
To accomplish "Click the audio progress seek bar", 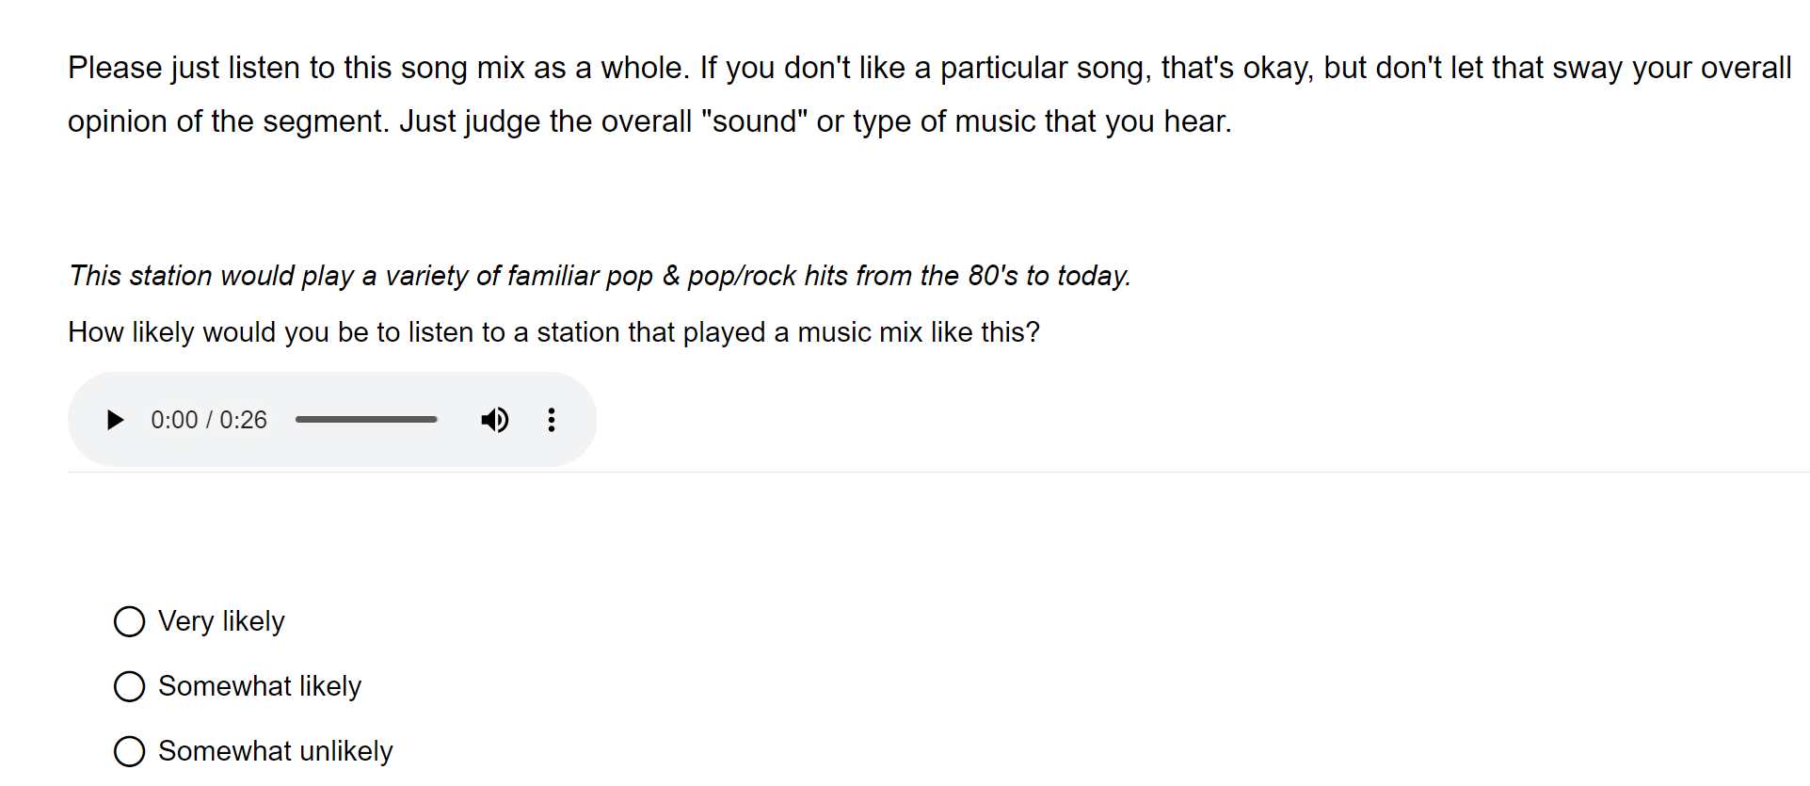I will pyautogui.click(x=366, y=420).
